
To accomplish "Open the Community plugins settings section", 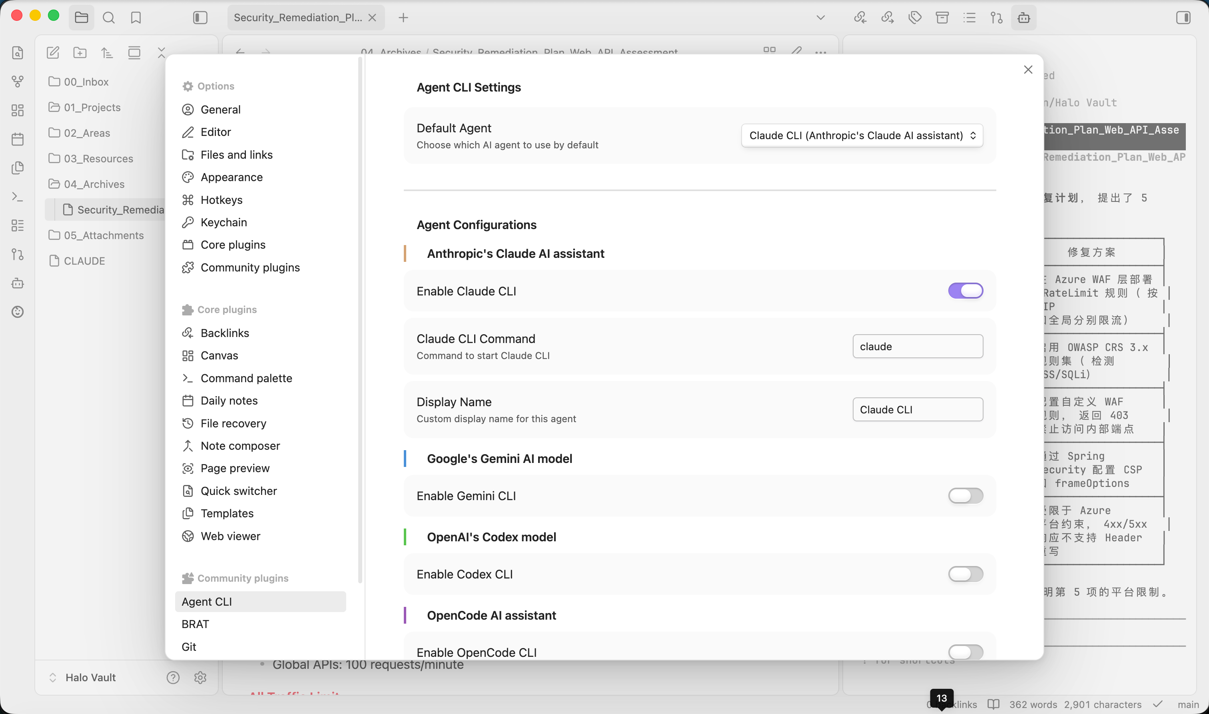I will tap(250, 267).
